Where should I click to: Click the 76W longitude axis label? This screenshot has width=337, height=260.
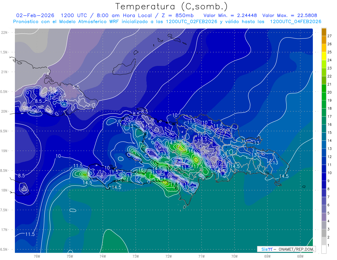tap(37, 256)
